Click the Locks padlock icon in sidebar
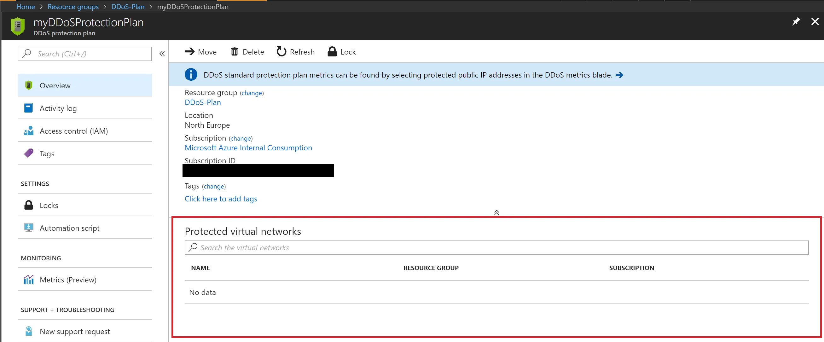 [x=28, y=205]
